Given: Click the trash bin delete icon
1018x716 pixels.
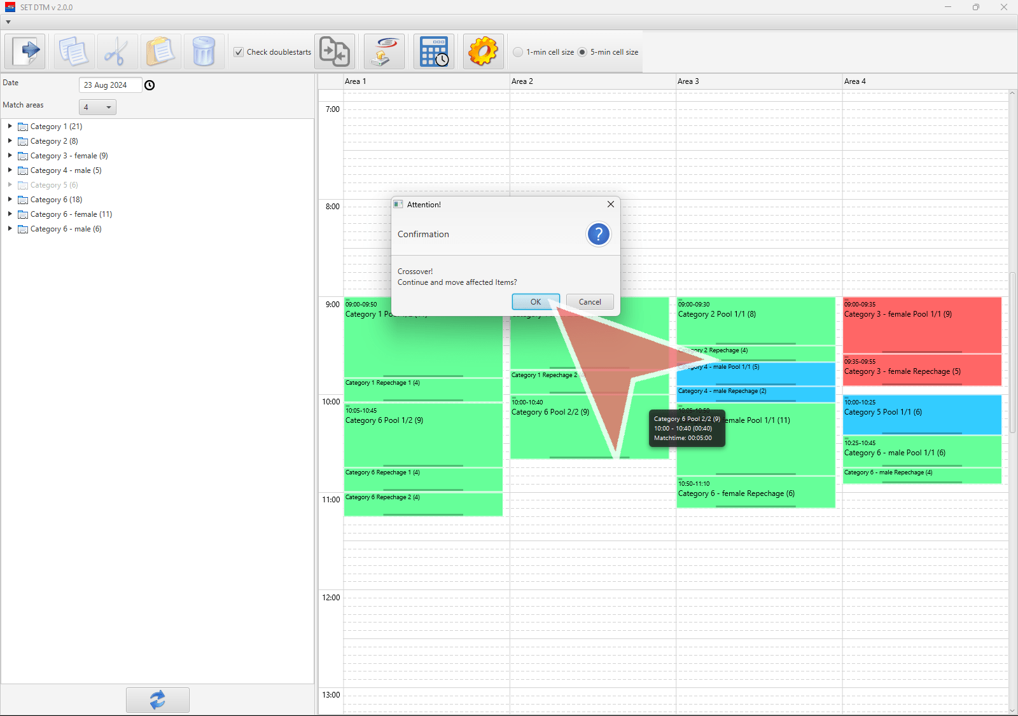Looking at the screenshot, I should coord(204,52).
